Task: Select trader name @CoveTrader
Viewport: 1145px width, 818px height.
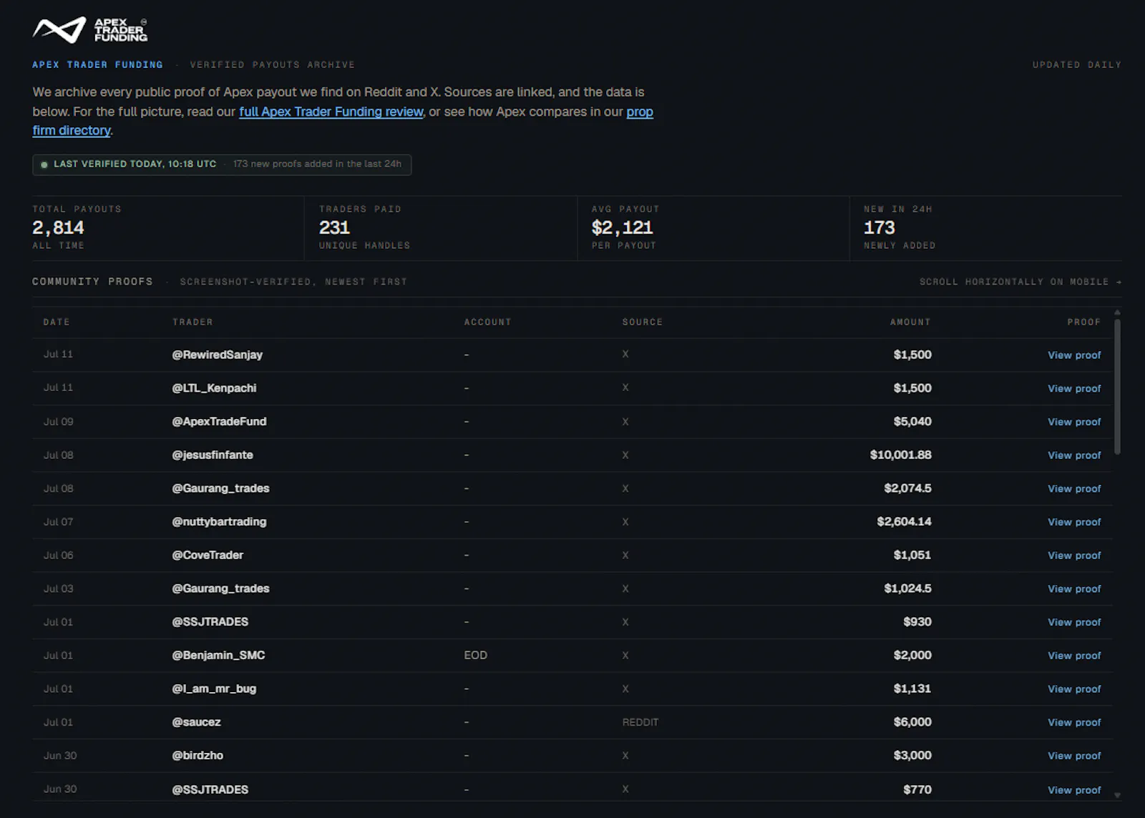Action: click(208, 555)
